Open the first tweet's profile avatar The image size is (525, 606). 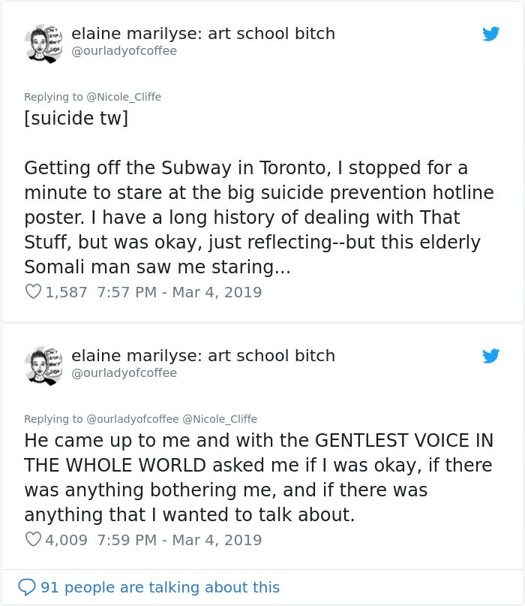43,43
